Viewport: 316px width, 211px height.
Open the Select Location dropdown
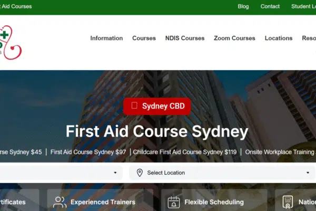222,172
